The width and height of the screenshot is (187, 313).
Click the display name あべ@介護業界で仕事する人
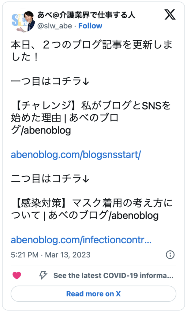pyautogui.click(x=86, y=15)
